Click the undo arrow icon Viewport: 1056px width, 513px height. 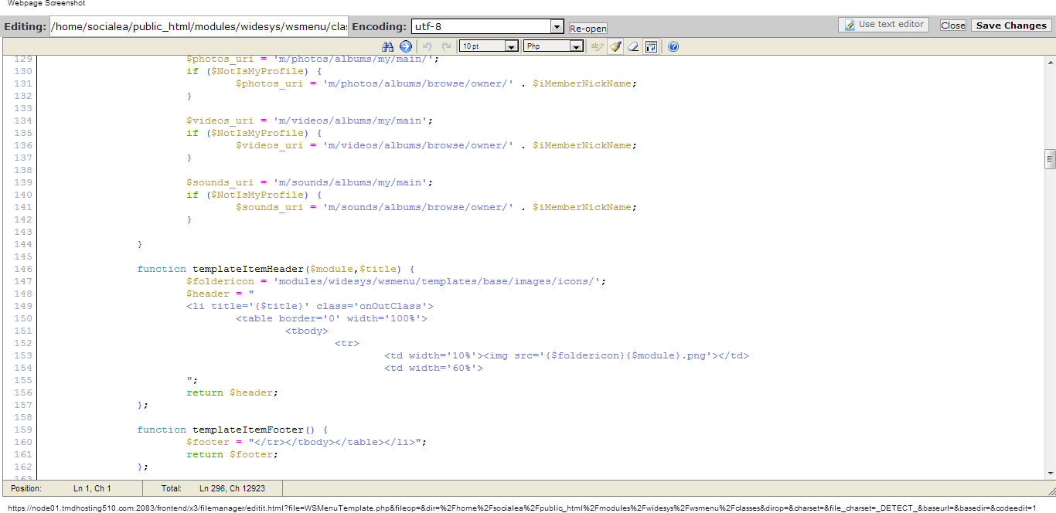[x=427, y=46]
